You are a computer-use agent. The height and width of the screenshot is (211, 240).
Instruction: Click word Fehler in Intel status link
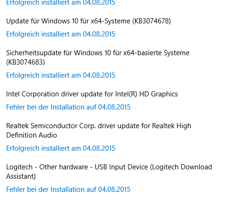click(x=15, y=107)
